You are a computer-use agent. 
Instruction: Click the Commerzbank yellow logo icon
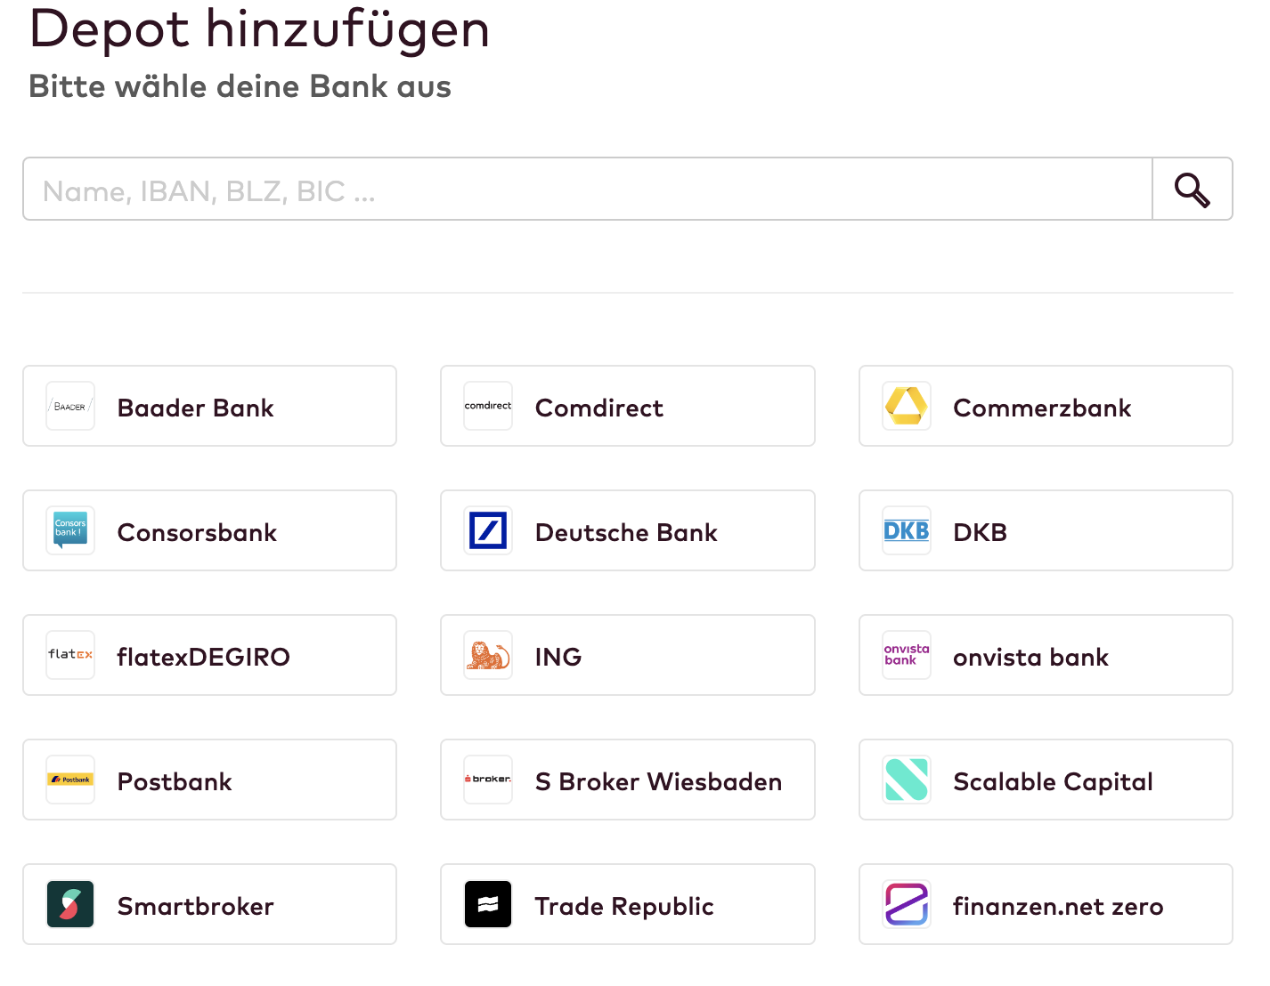[x=907, y=406]
